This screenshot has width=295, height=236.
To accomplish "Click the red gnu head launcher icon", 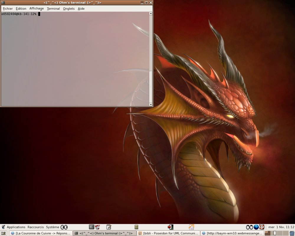I will click(x=97, y=227).
